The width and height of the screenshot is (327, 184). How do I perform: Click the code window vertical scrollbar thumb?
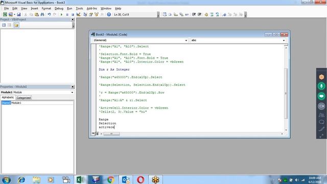pyautogui.click(x=286, y=93)
